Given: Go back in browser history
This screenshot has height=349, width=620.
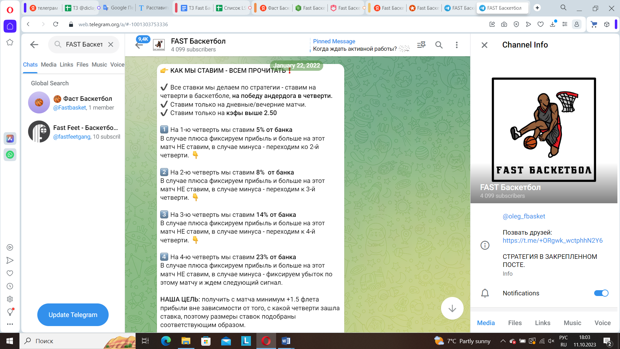Looking at the screenshot, I should click(28, 24).
